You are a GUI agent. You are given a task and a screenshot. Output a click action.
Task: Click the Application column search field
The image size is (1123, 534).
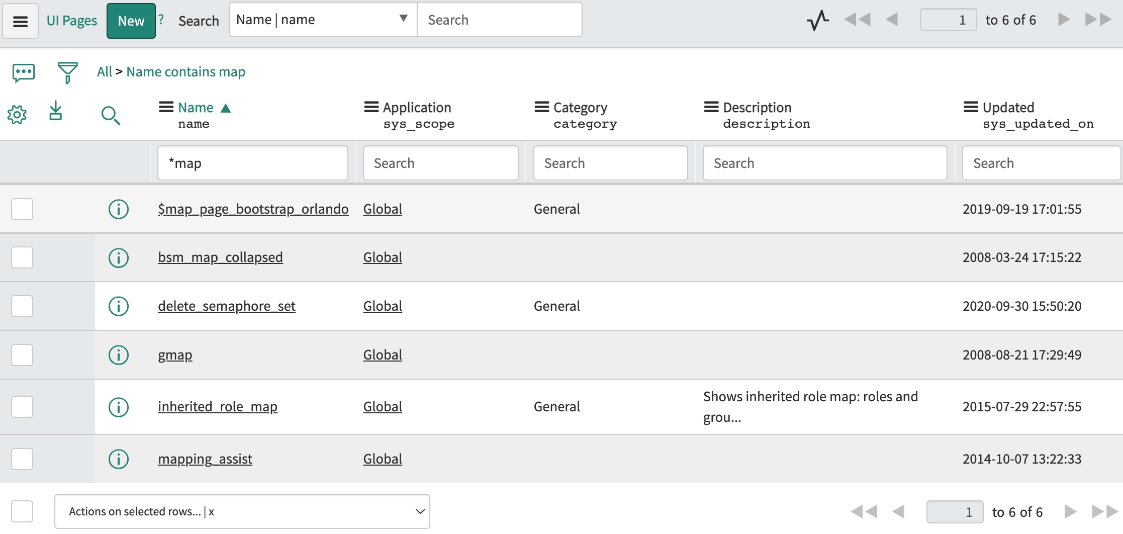[440, 163]
